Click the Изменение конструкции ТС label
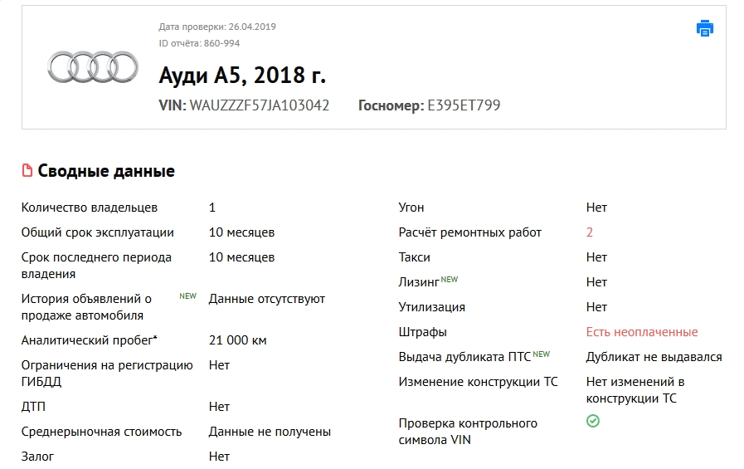744x469 pixels. click(479, 382)
